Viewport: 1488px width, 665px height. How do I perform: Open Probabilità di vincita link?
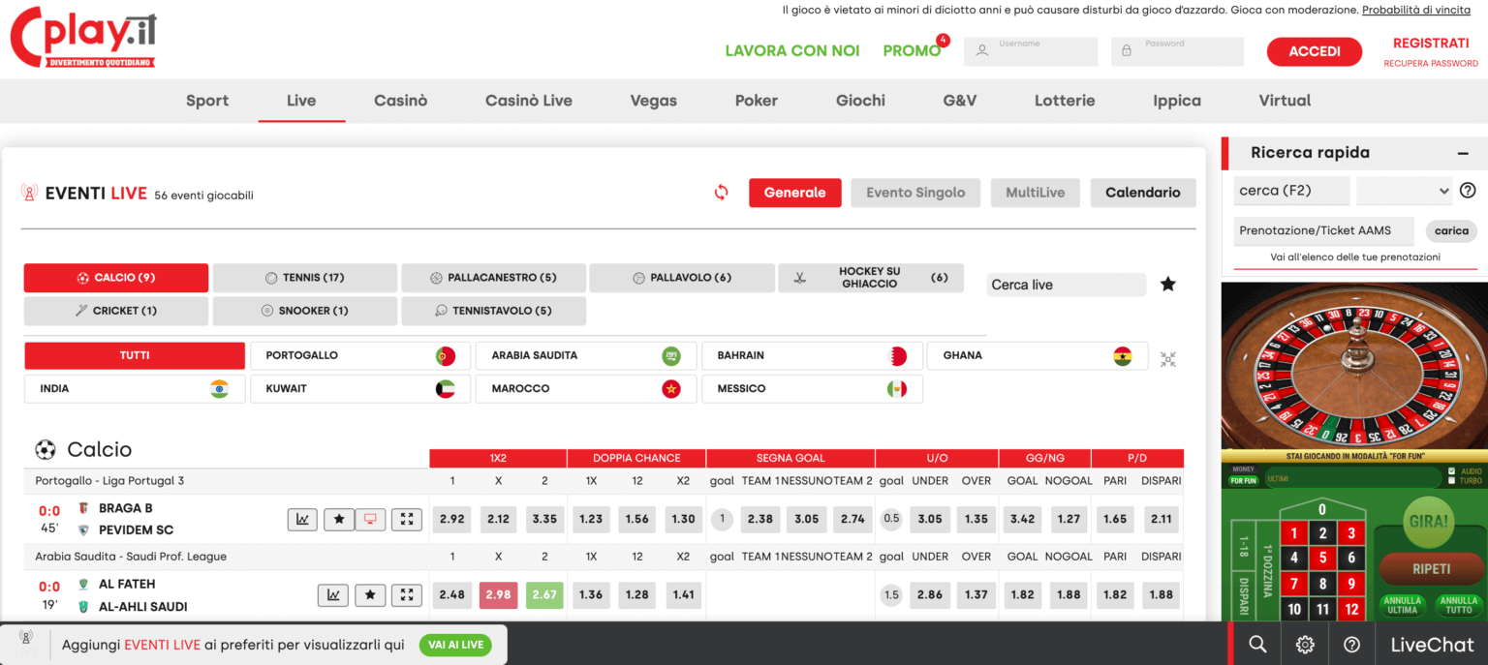click(x=1416, y=10)
